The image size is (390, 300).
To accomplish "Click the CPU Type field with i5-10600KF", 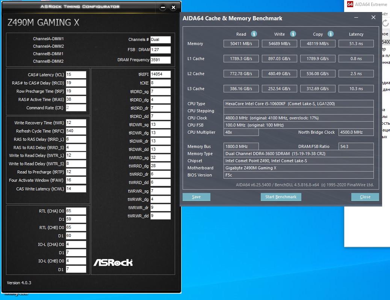I will coord(299,104).
